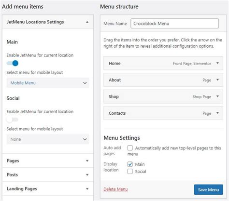The height and width of the screenshot is (201, 229).
Task: Expand the About menu item arrow
Action: (x=217, y=80)
